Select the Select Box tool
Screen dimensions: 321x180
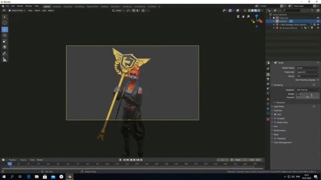coord(5,17)
